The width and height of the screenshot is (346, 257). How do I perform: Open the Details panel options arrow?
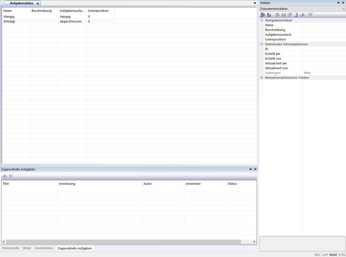pos(339,3)
